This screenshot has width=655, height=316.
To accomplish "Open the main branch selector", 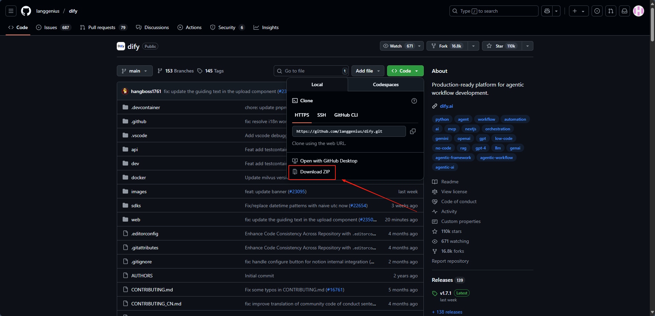I will (135, 71).
